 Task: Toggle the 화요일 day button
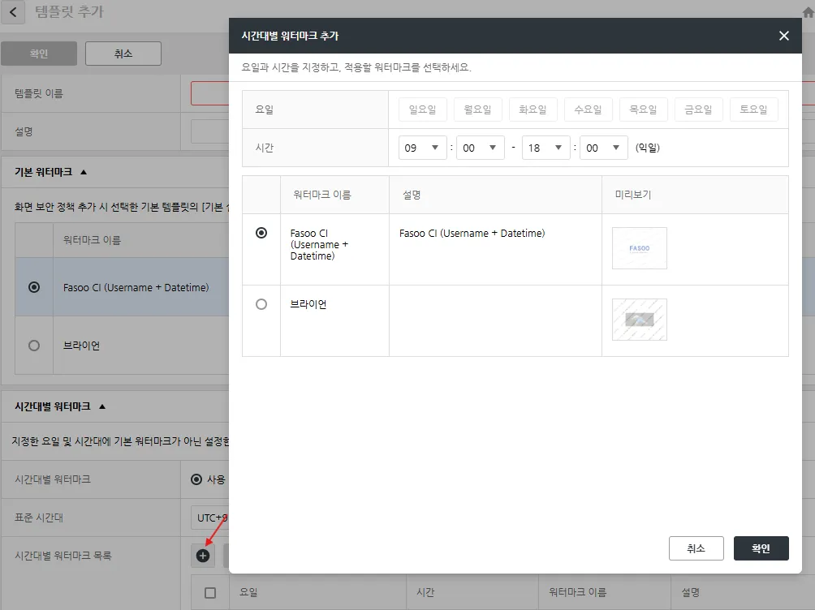[533, 110]
